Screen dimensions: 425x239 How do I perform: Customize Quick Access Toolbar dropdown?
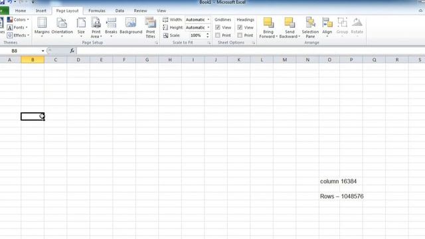click(x=33, y=2)
